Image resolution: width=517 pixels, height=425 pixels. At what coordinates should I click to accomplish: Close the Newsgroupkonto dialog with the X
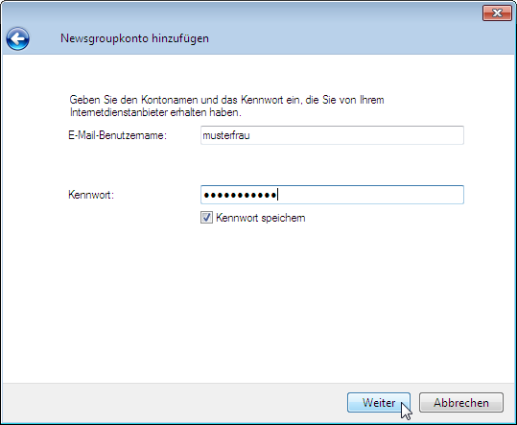tap(497, 12)
